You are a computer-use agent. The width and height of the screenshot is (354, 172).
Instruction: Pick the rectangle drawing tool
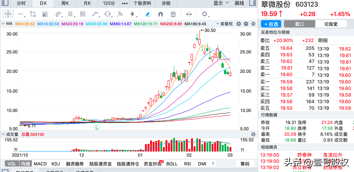[33, 14]
